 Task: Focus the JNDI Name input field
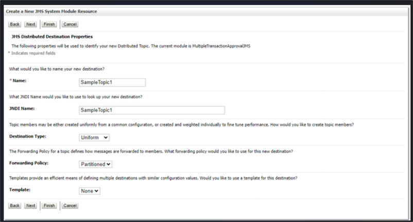tap(151, 110)
